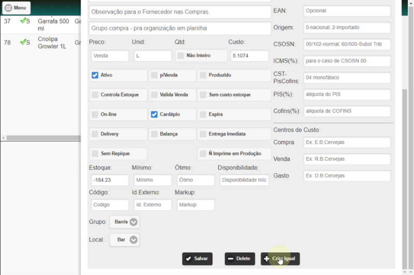
Task: Focus the Markup input field
Action: click(x=196, y=205)
